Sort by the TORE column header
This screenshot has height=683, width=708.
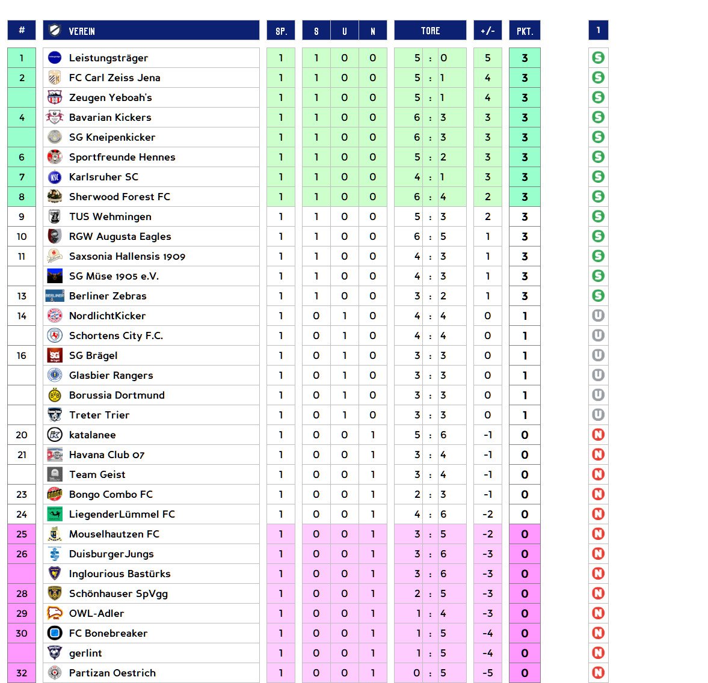[430, 31]
